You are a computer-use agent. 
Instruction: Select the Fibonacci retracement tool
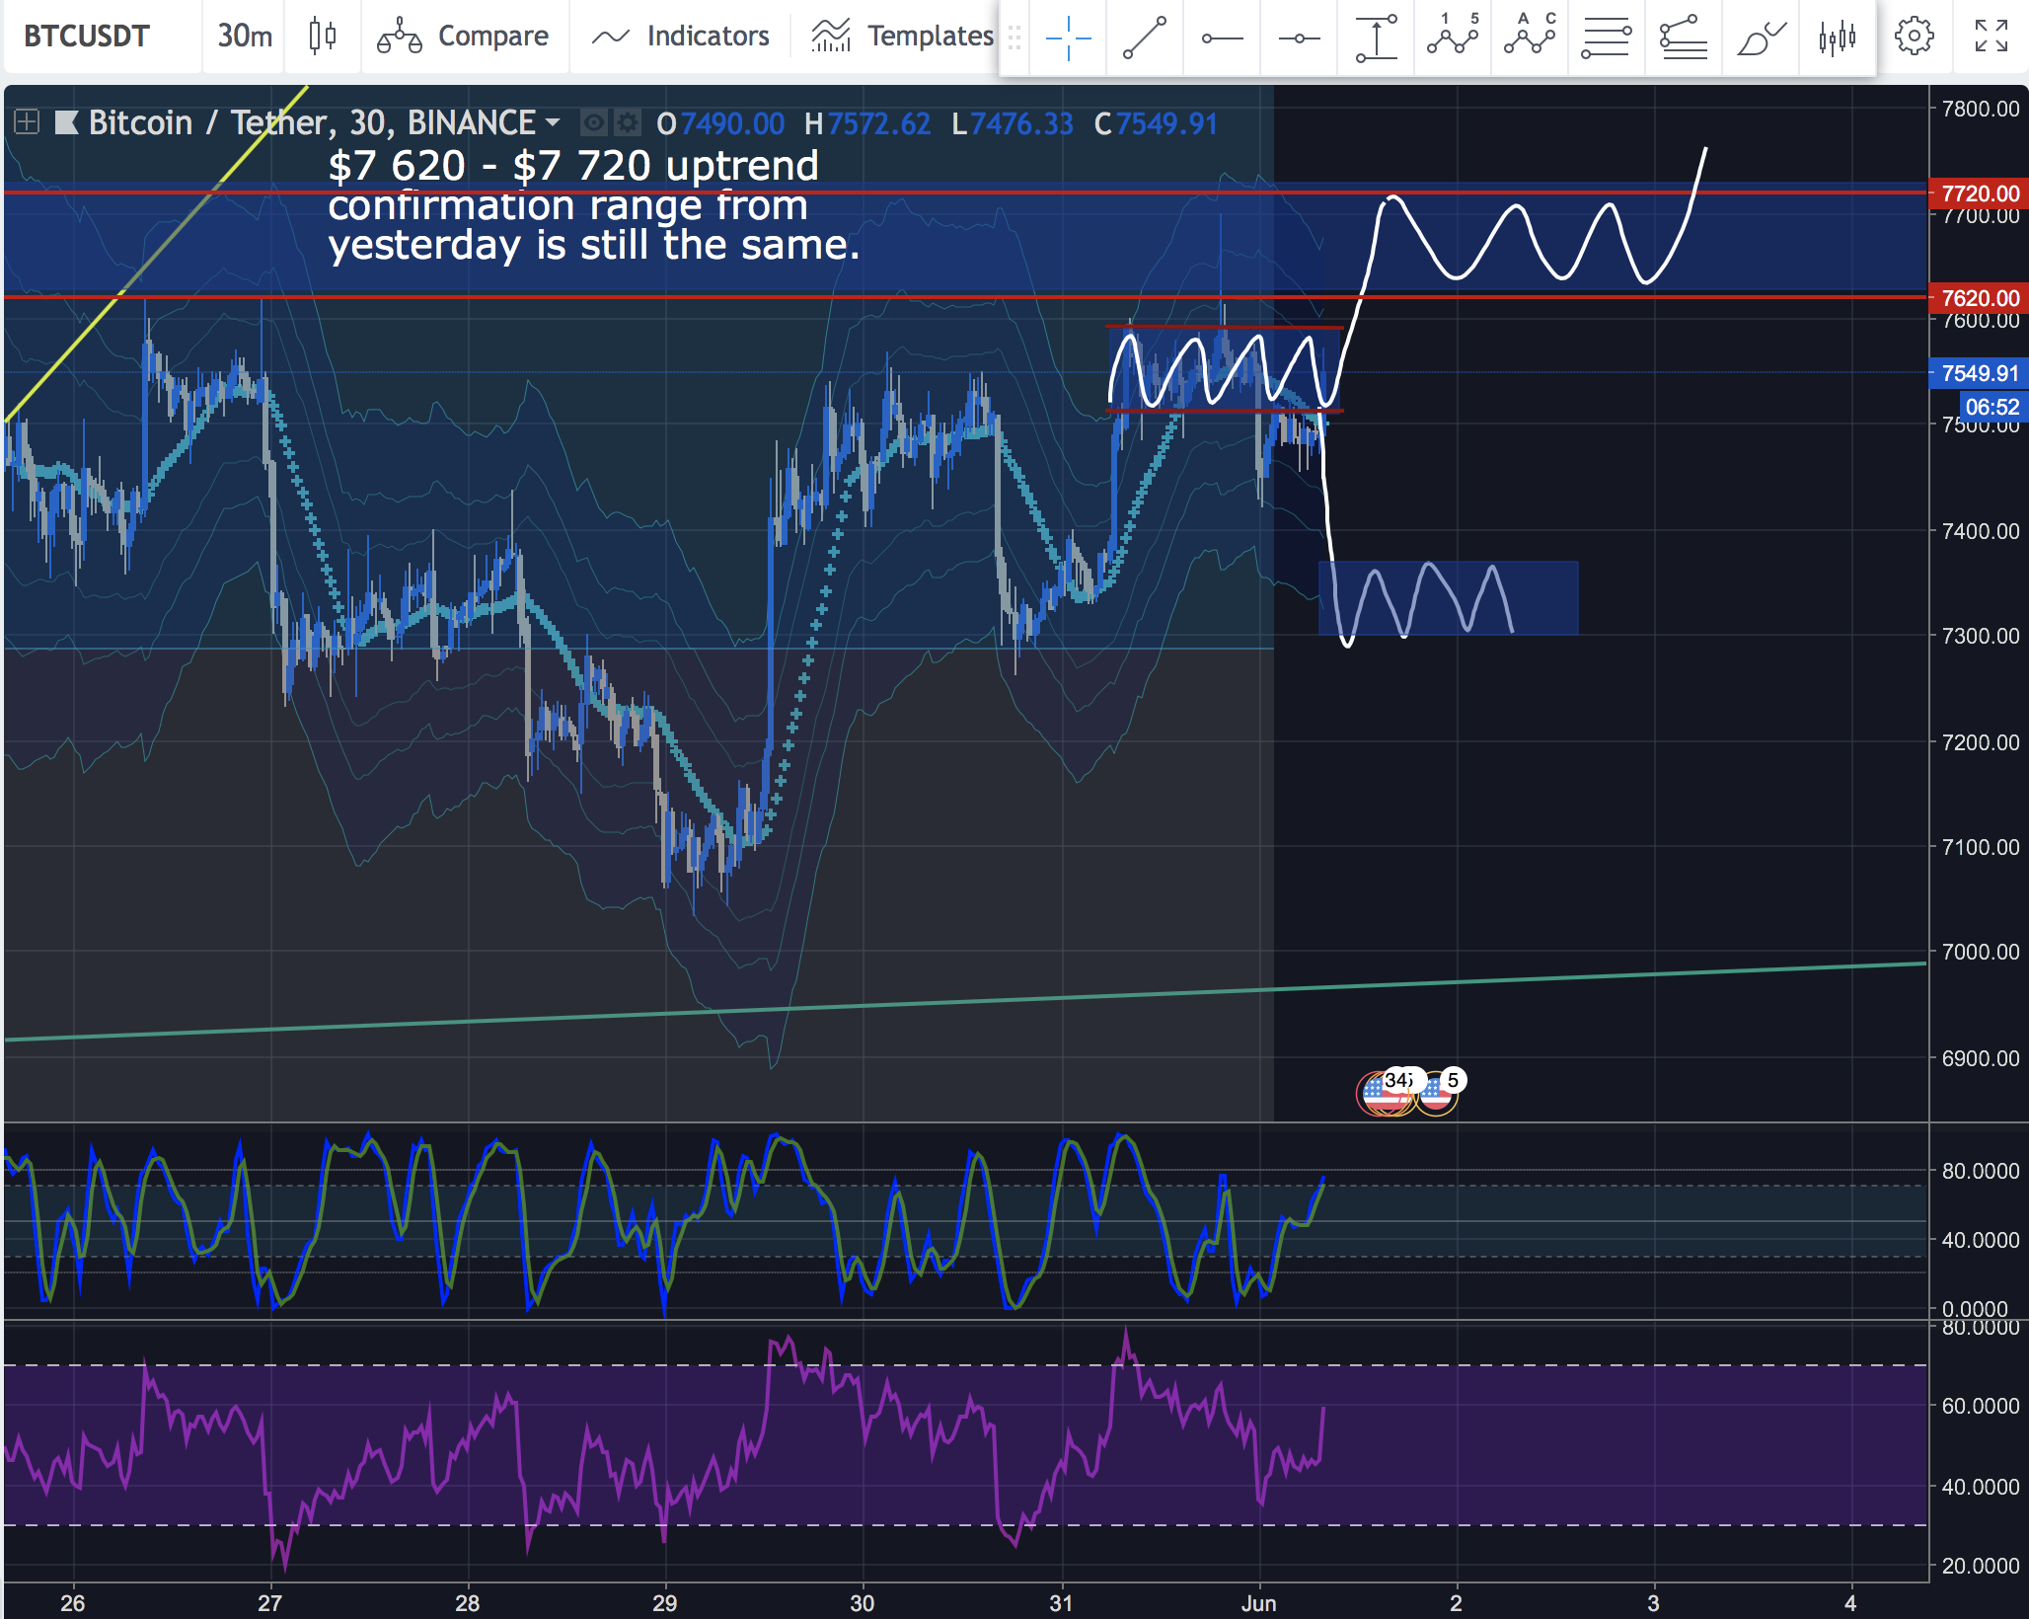pos(1607,38)
